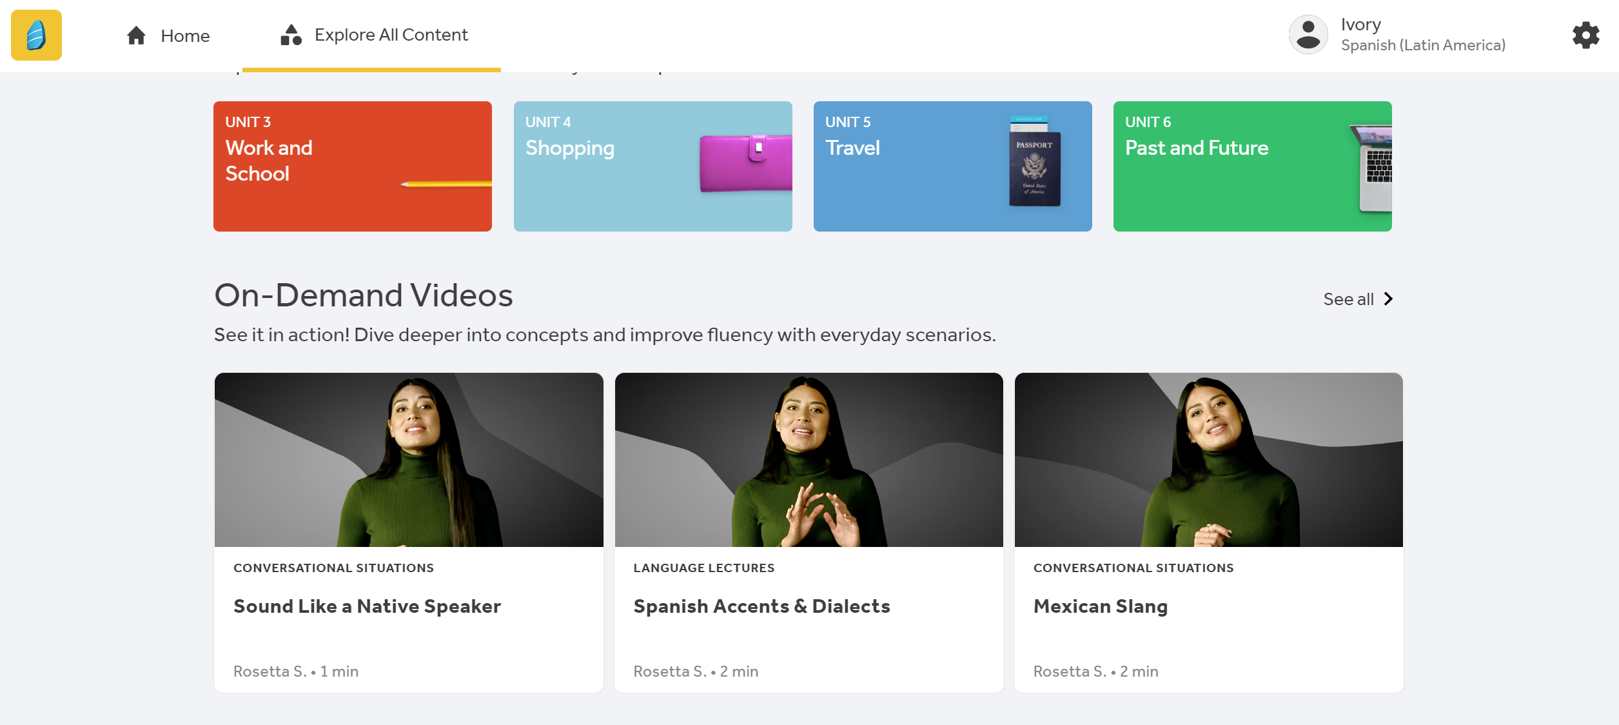Screen dimensions: 1619x725
Task: Open Unit 6 Past and Future
Action: (x=1251, y=166)
